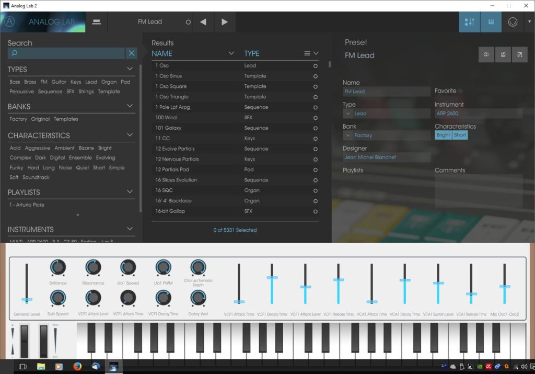Viewport: 535px width, 374px height.
Task: Click the linked-circles icon in Preset panel
Action: (x=486, y=54)
